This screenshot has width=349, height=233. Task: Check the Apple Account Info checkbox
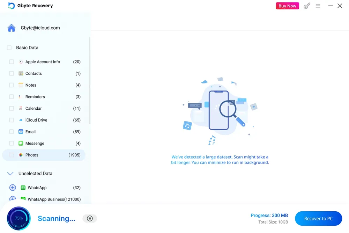pos(12,62)
